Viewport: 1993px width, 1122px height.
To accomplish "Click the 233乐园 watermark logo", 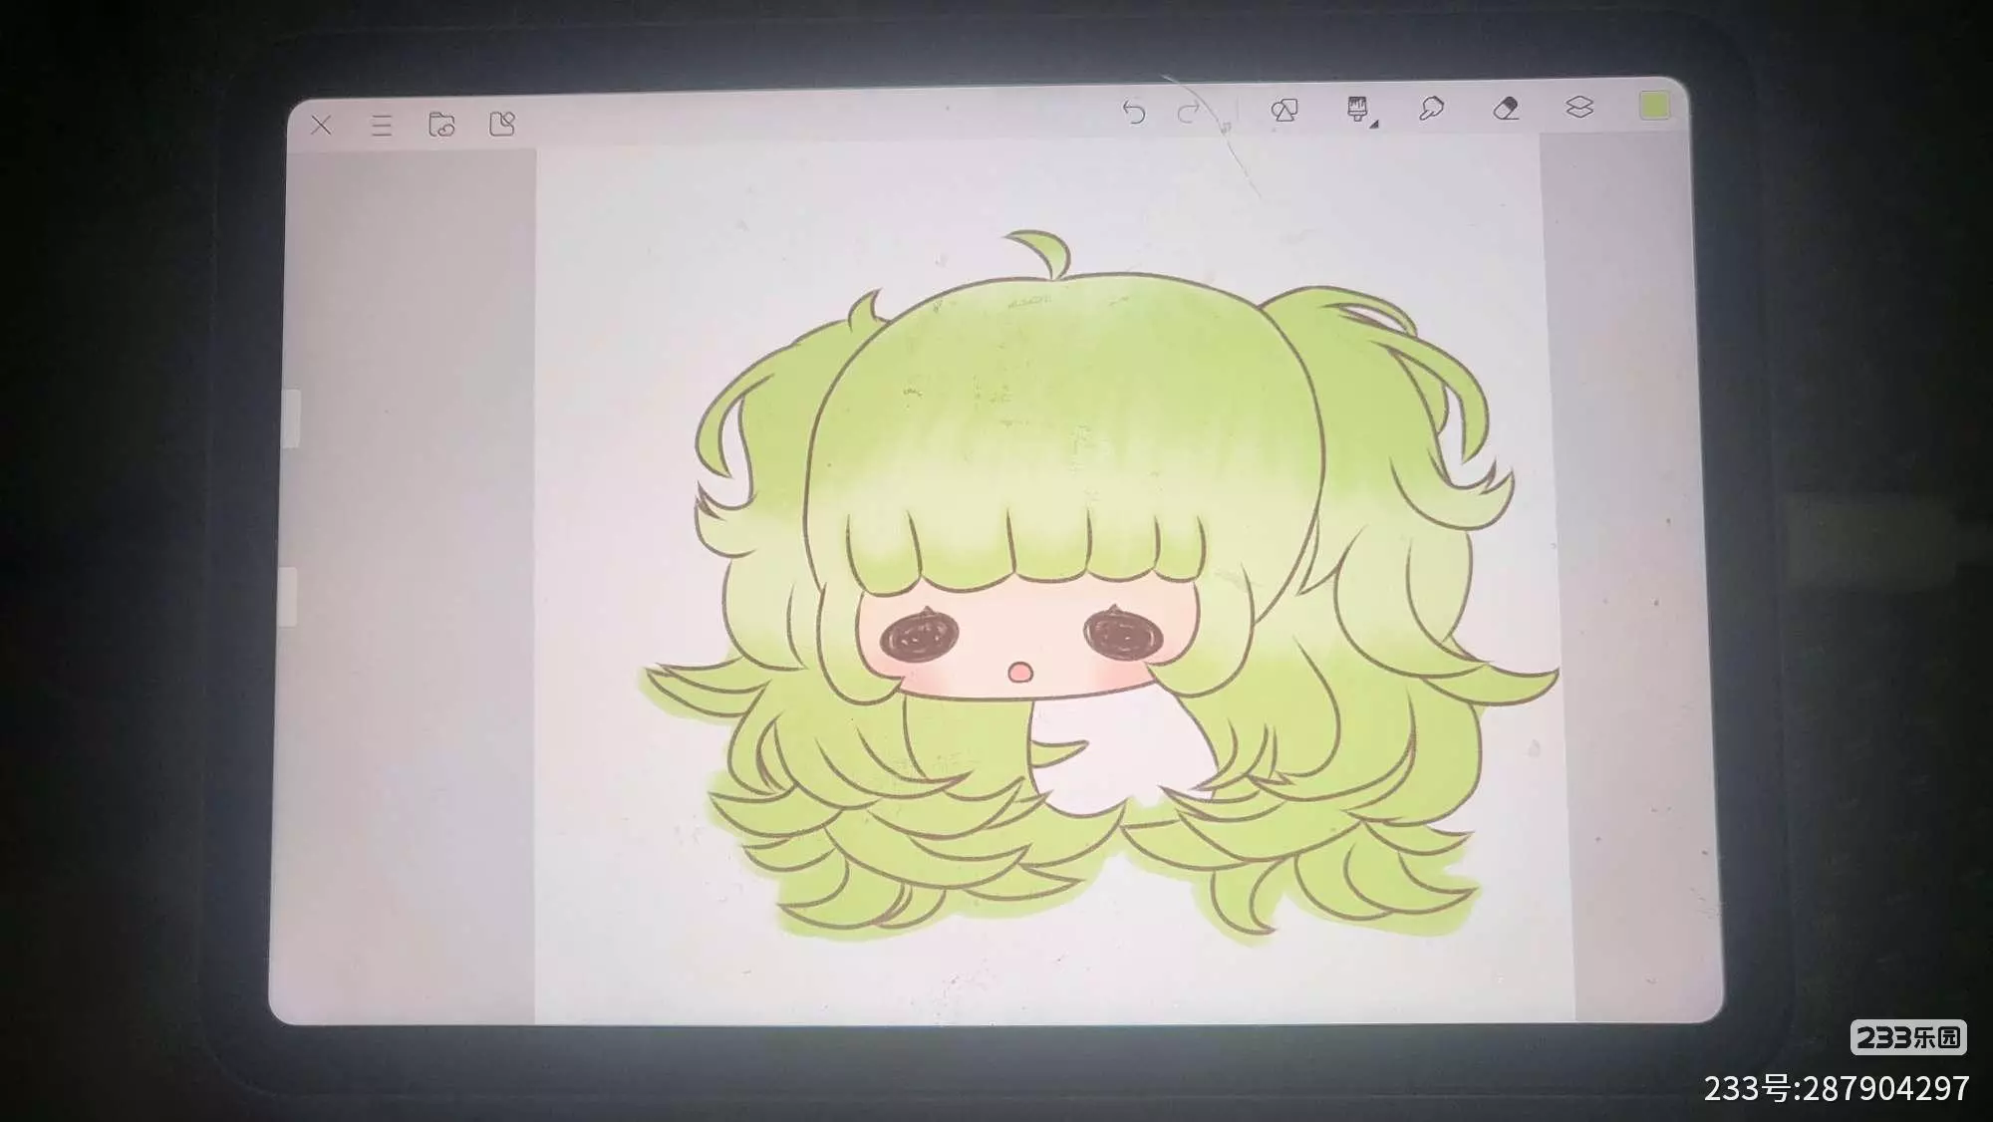I will [x=1907, y=1037].
